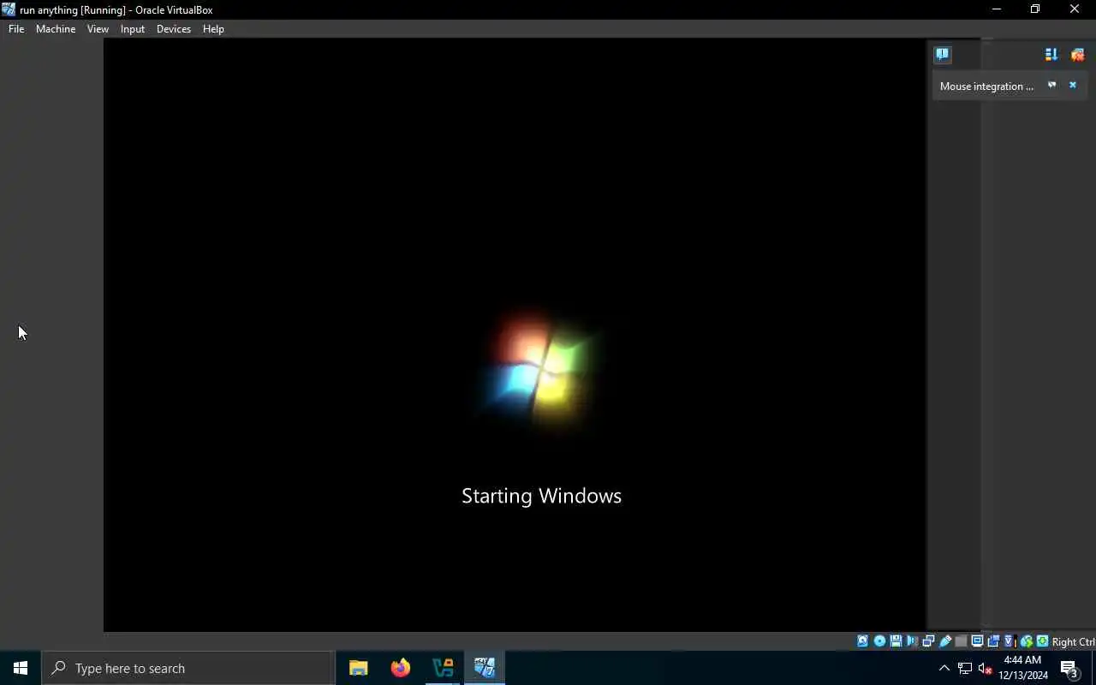Click the Right Ctrl host key label
Viewport: 1096px width, 685px height.
[1074, 642]
